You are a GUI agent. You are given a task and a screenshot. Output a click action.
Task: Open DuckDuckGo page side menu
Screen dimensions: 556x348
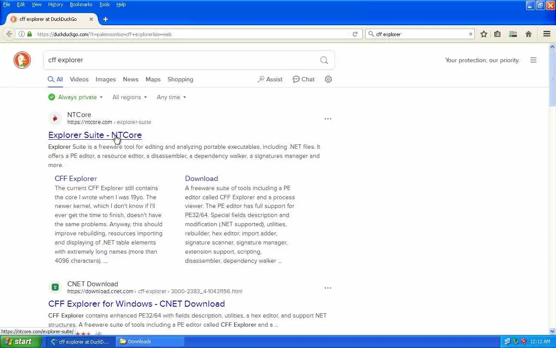[x=533, y=60]
